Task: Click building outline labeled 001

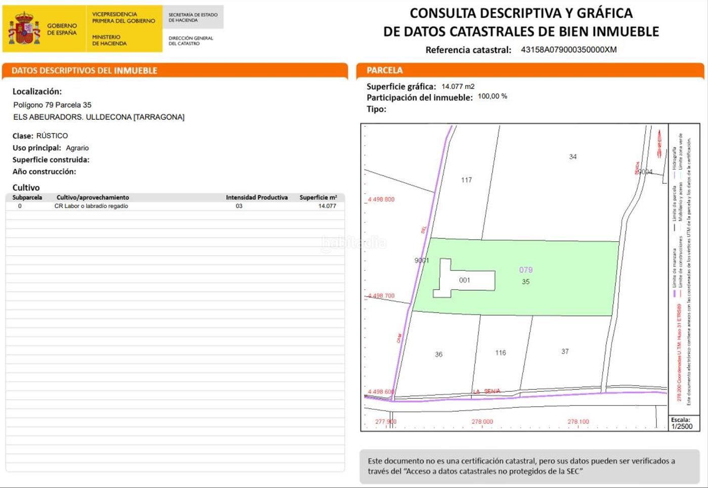Action: pyautogui.click(x=464, y=280)
